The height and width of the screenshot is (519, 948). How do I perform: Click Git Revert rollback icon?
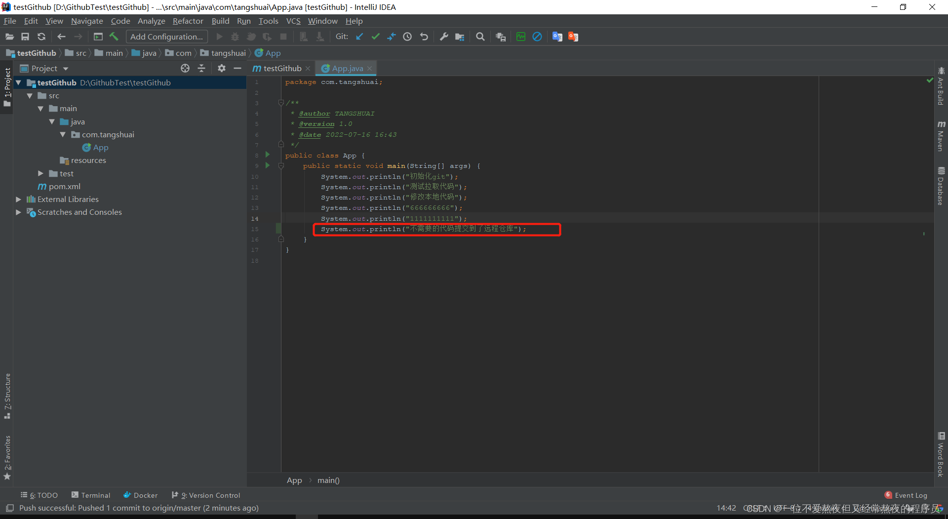pos(424,37)
